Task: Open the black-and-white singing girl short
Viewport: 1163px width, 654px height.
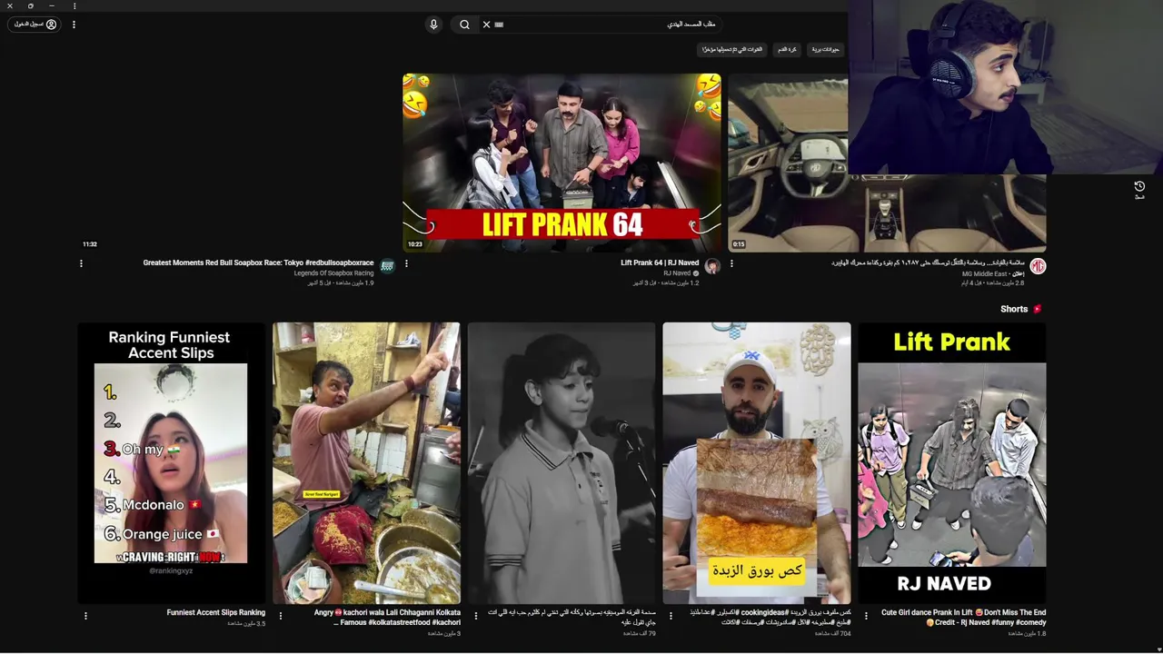Action: pos(562,463)
